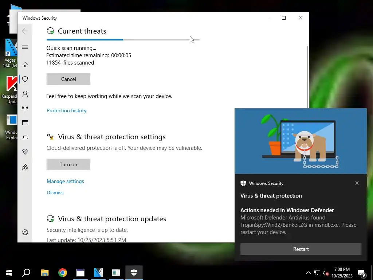Open Manage settings link
Screen dimensions: 373x280
(x=65, y=181)
